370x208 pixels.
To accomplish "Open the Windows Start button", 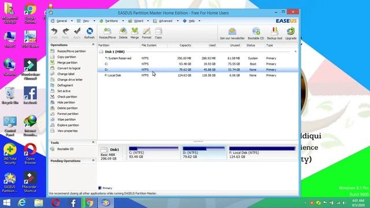I will (x=6, y=203).
